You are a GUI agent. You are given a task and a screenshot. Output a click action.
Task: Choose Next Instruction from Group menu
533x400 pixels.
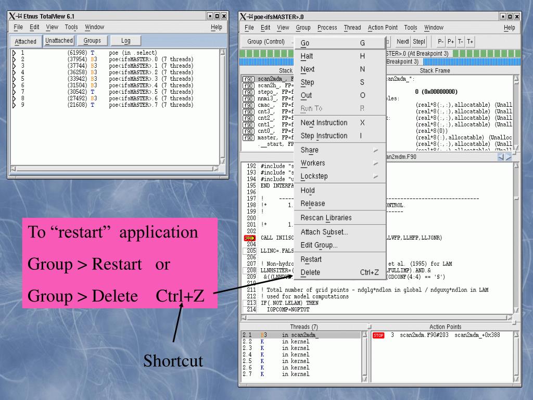(x=339, y=122)
